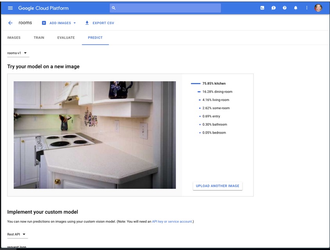Viewport: 330px width, 250px height.
Task: Go back using the left arrow
Action: (10, 23)
